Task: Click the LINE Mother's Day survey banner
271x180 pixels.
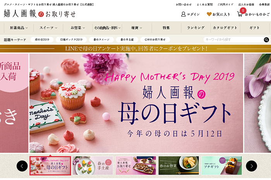Action: [x=135, y=49]
